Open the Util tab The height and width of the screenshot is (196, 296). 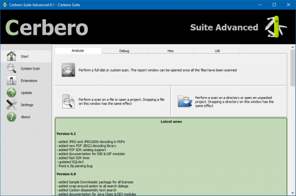tap(217, 51)
